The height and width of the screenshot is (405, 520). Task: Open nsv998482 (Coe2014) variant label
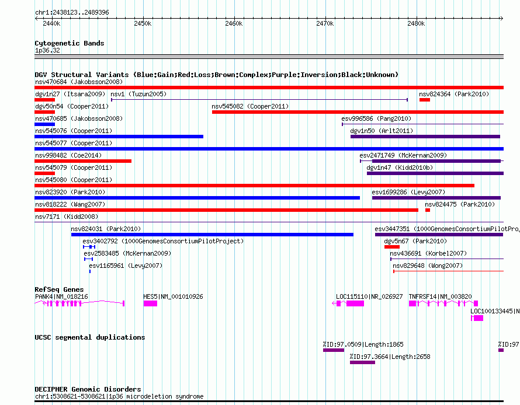68,155
